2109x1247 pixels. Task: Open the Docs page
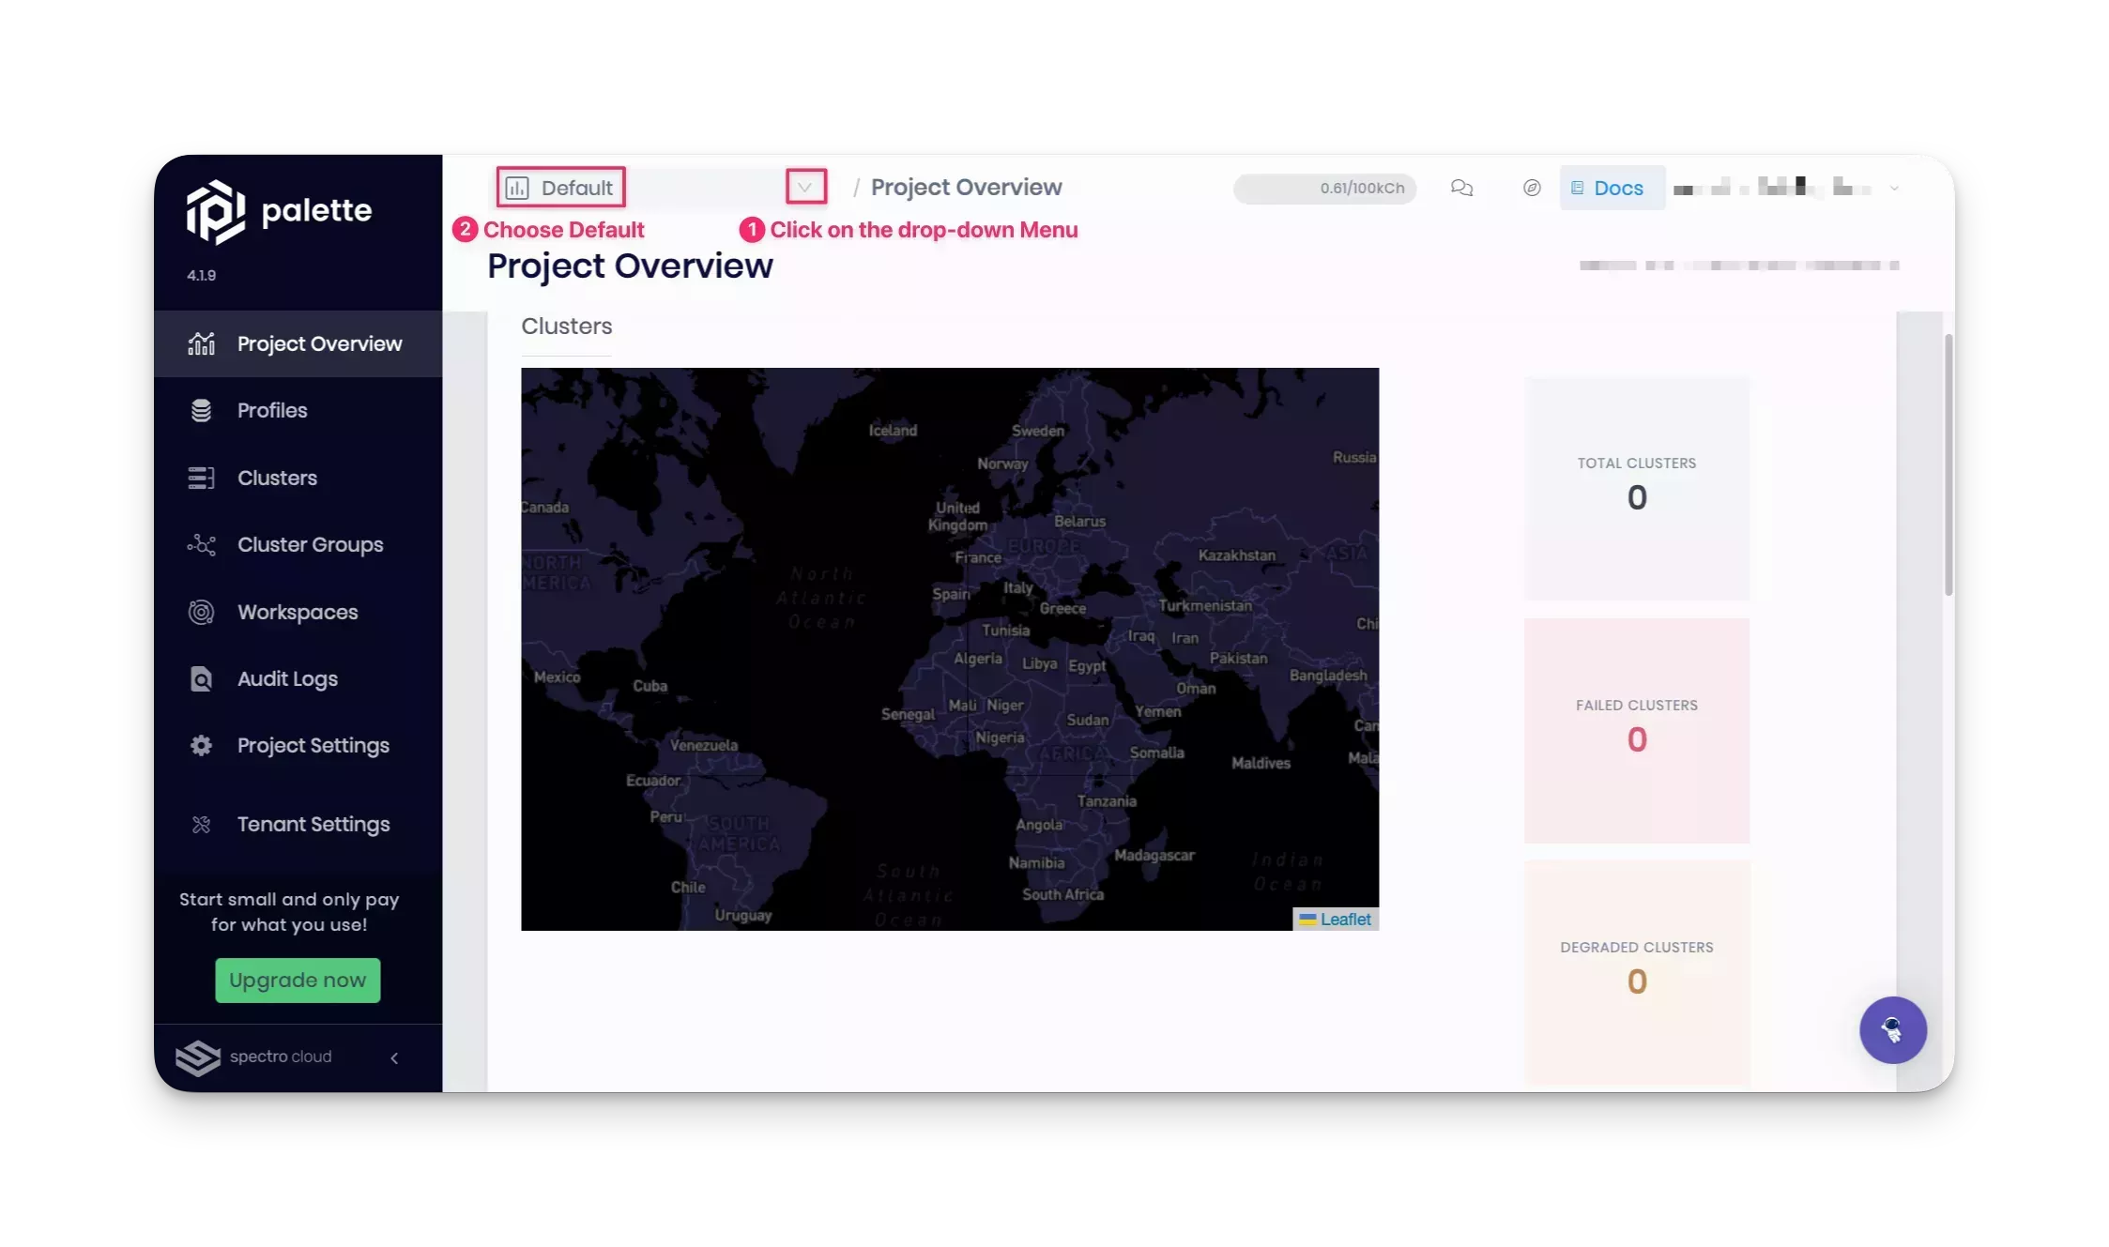(1611, 188)
